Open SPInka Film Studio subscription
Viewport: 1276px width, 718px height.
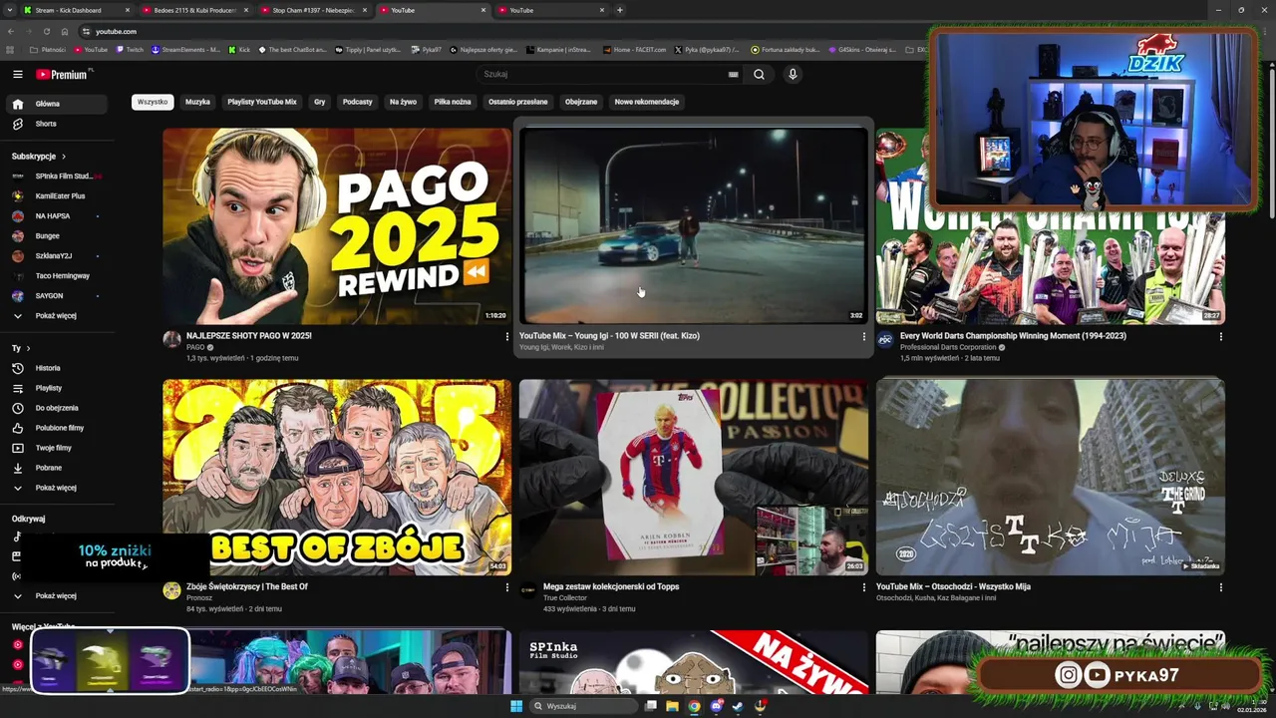tap(56, 177)
